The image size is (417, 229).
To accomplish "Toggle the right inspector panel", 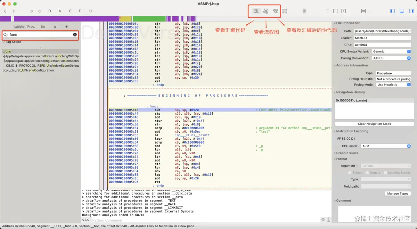I will coord(411,11).
